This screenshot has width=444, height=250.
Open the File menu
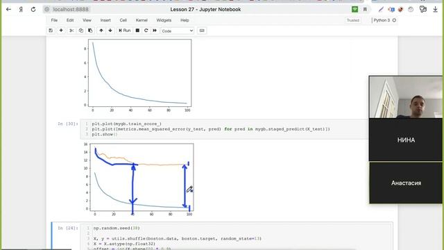(54, 20)
